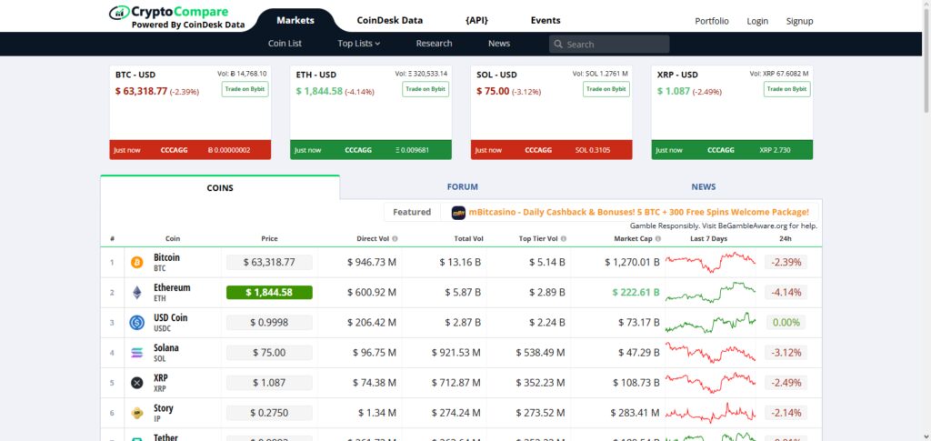931x441 pixels.
Task: Click the Story price $ 0.2750 cell
Action: pyautogui.click(x=269, y=413)
